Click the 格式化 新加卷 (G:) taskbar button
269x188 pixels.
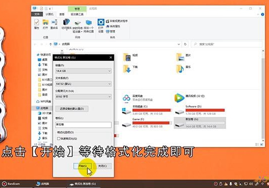[x=83, y=184]
